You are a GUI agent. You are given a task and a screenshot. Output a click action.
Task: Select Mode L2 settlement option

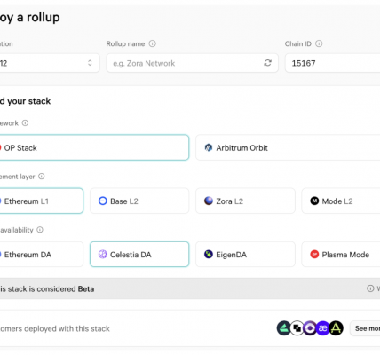(x=341, y=201)
